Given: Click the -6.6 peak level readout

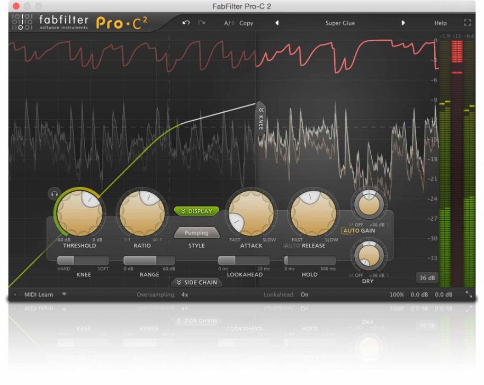Looking at the screenshot, I should [469, 36].
